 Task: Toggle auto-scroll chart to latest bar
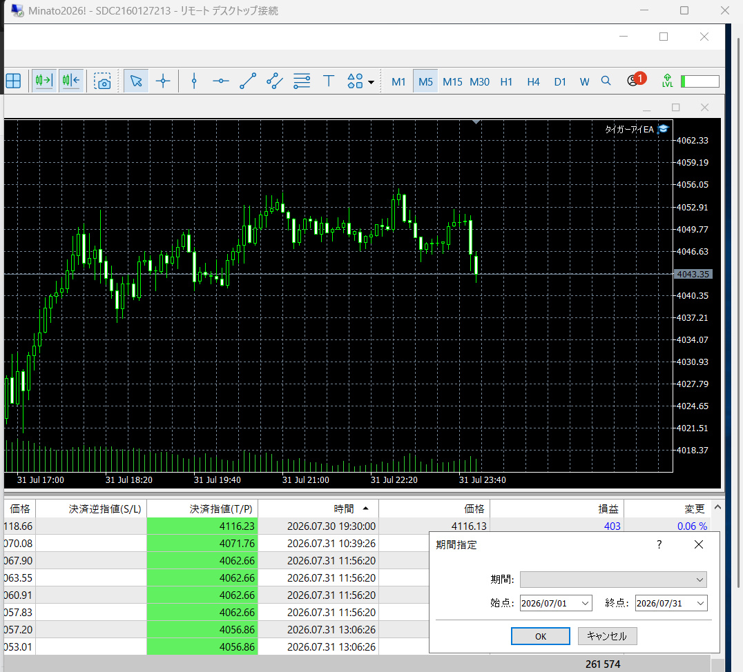coord(44,81)
